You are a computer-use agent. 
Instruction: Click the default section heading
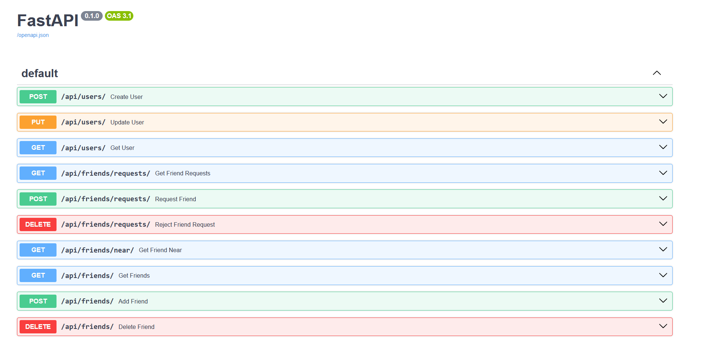pyautogui.click(x=40, y=73)
